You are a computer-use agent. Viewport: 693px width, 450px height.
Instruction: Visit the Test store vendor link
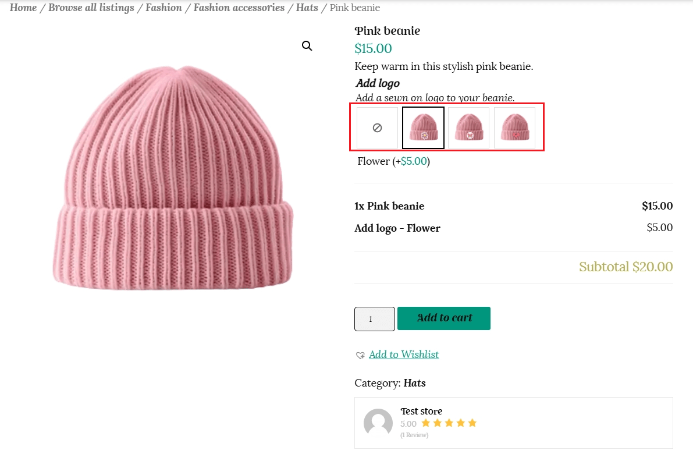[x=421, y=411]
